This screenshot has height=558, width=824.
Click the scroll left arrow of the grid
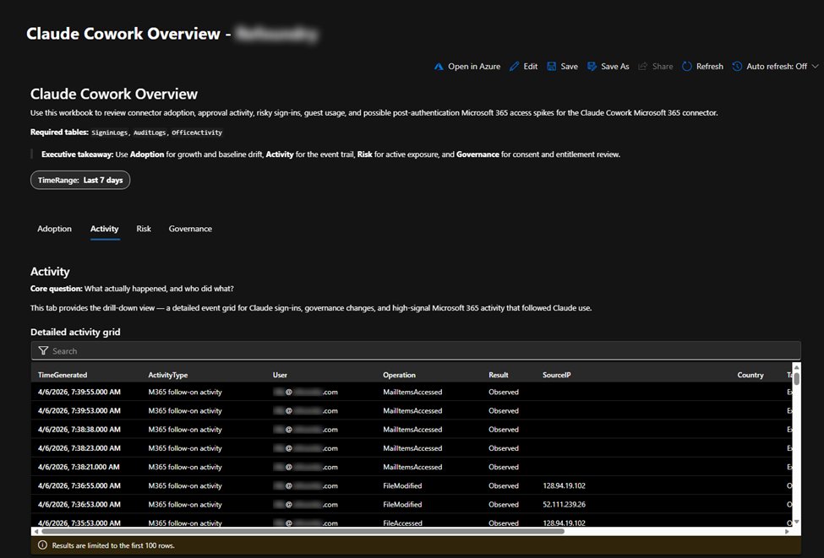[x=35, y=531]
